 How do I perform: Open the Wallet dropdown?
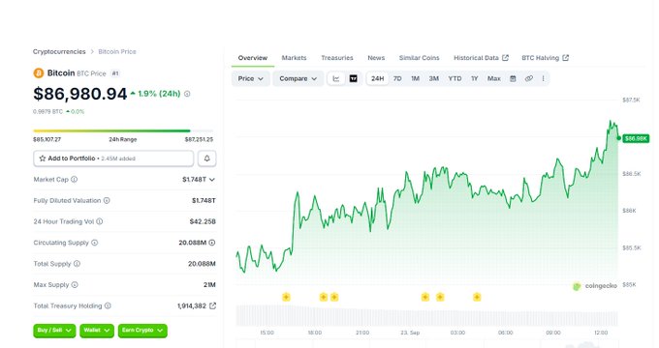pos(97,331)
